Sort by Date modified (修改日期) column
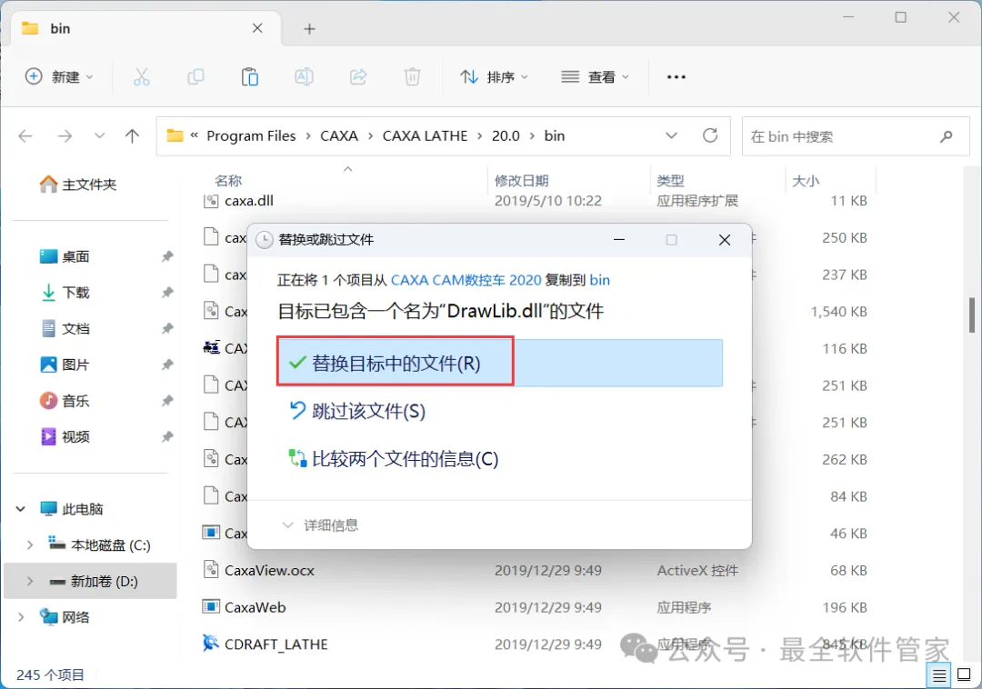982x689 pixels. [522, 181]
